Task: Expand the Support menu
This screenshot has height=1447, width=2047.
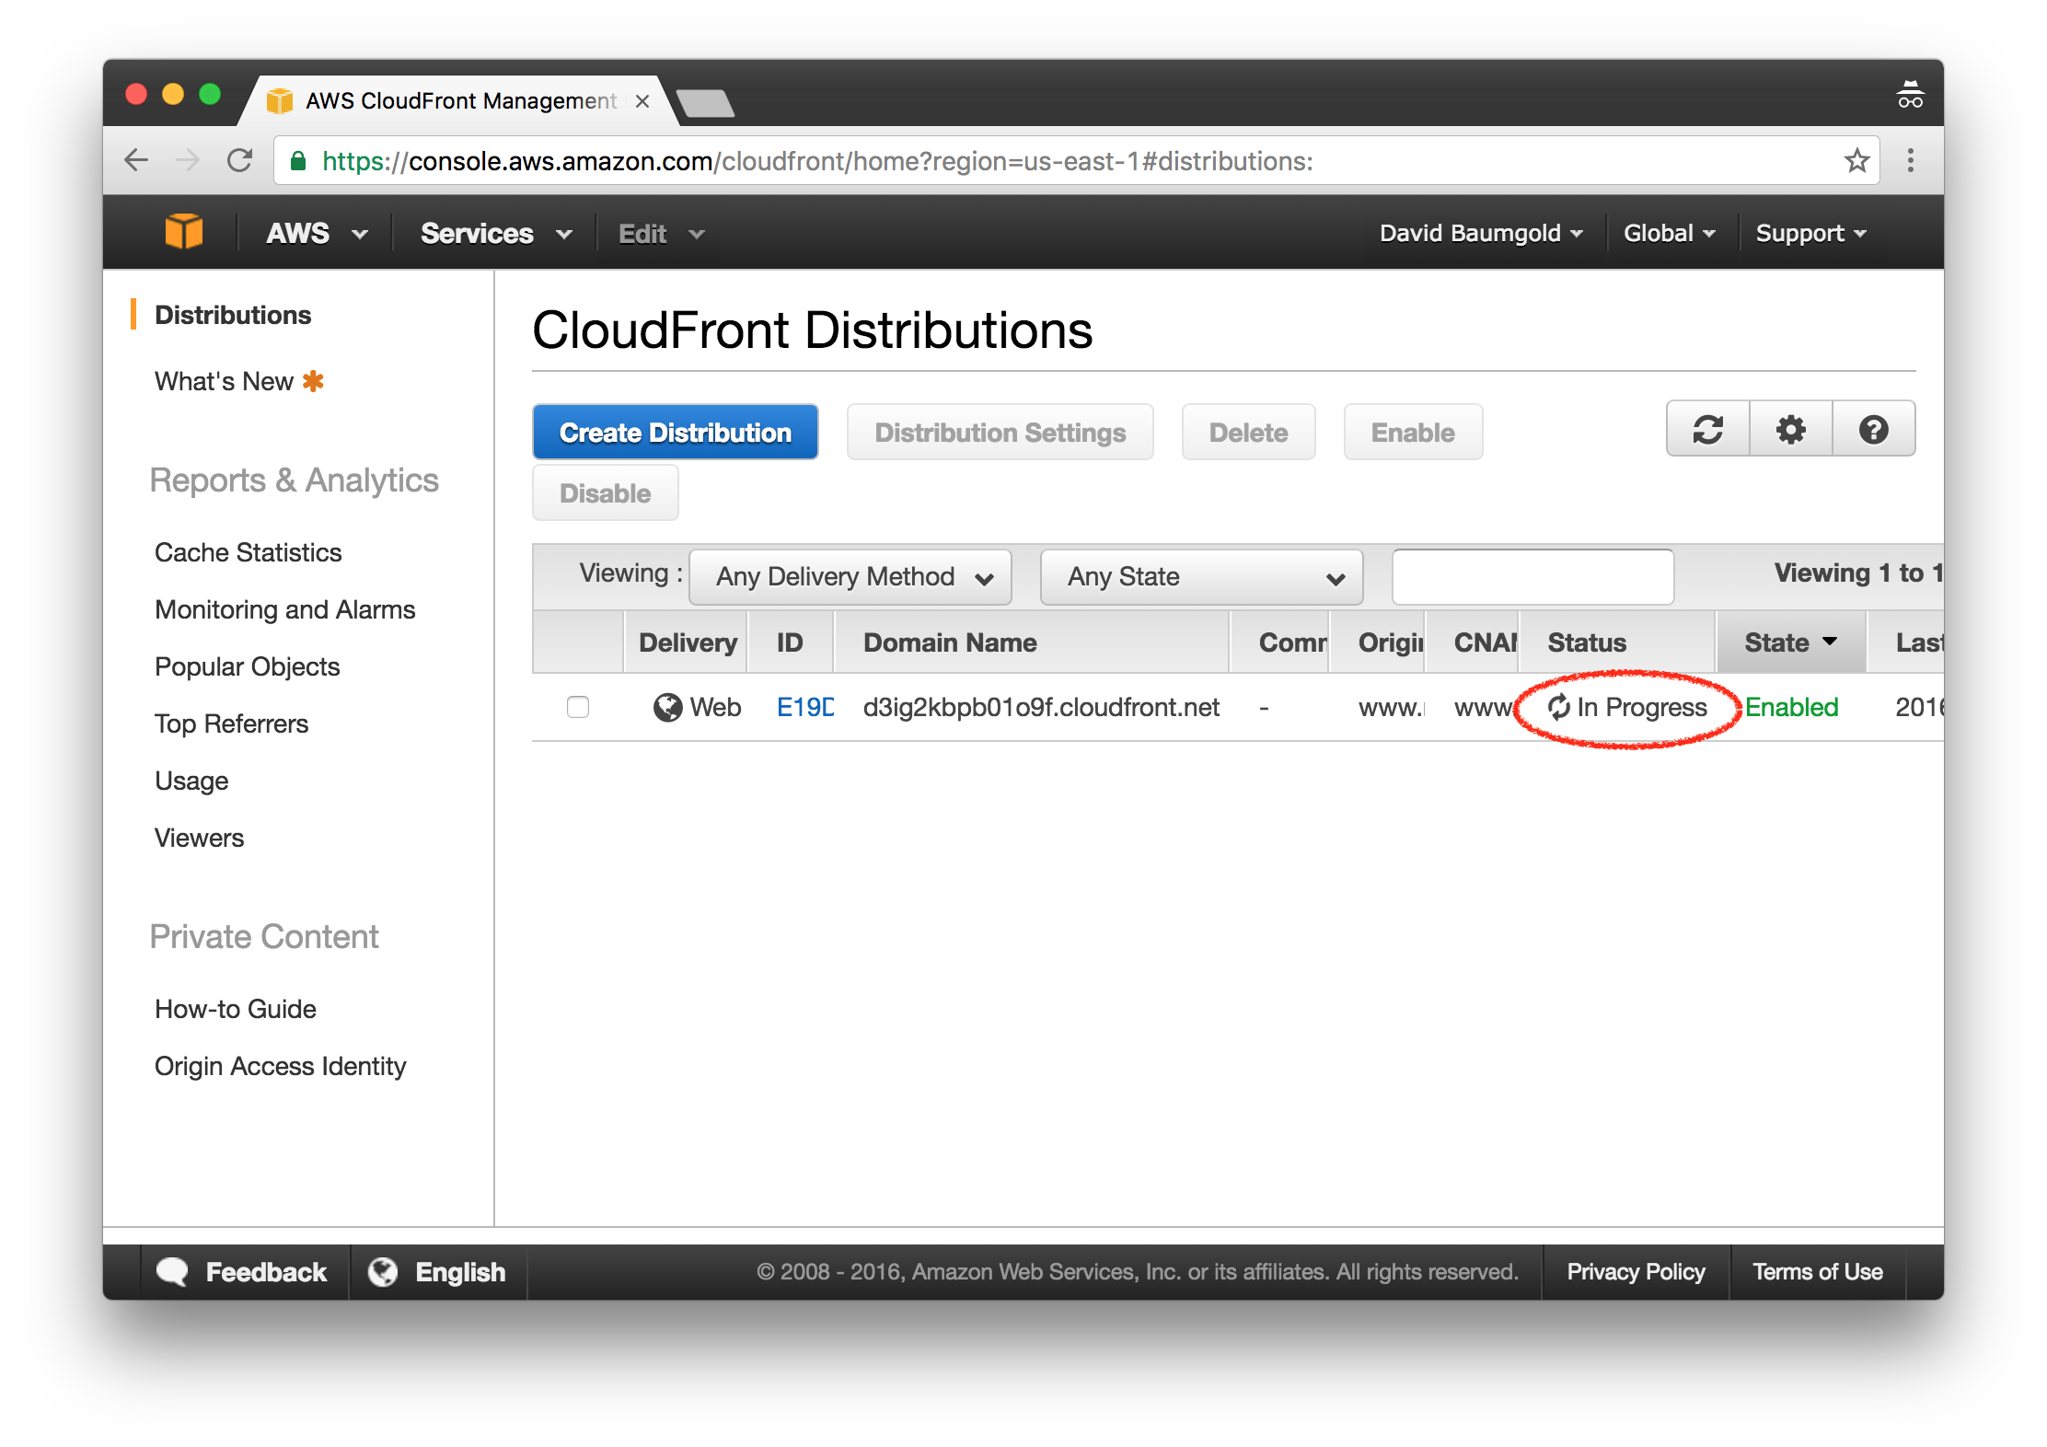Action: (1810, 233)
